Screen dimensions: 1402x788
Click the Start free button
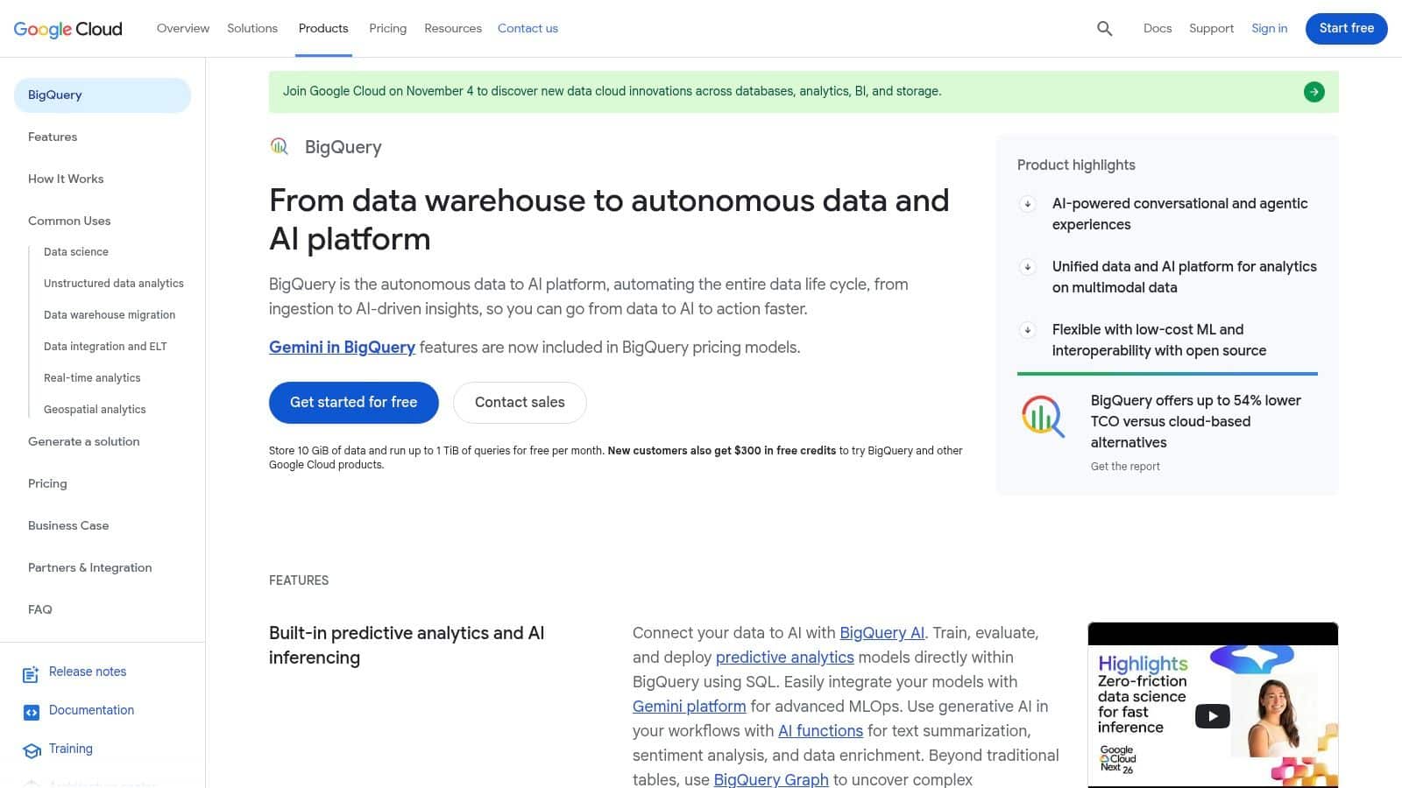pyautogui.click(x=1346, y=28)
